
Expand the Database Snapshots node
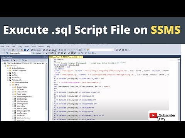click(x=8, y=71)
